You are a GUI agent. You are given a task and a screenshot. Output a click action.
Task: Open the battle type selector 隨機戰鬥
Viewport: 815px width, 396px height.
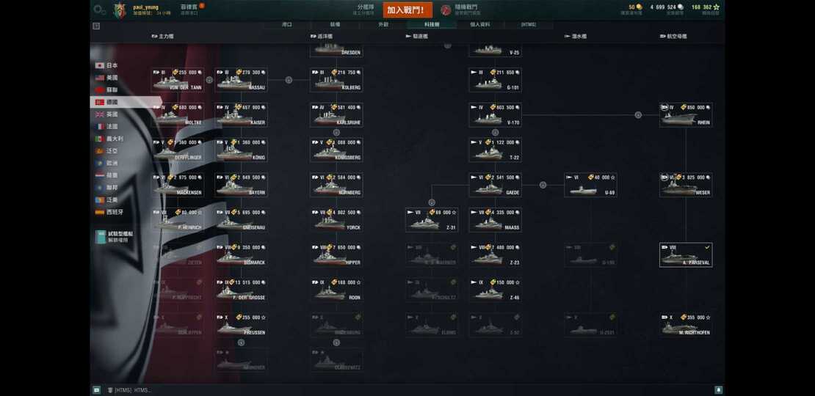(x=462, y=10)
